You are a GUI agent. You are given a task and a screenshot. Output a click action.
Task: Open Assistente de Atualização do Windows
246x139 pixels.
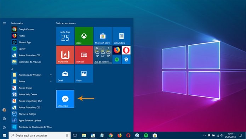[32, 127]
